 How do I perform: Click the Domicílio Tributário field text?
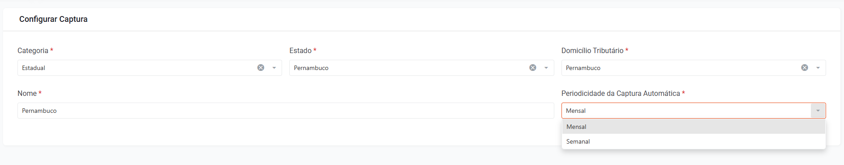583,68
